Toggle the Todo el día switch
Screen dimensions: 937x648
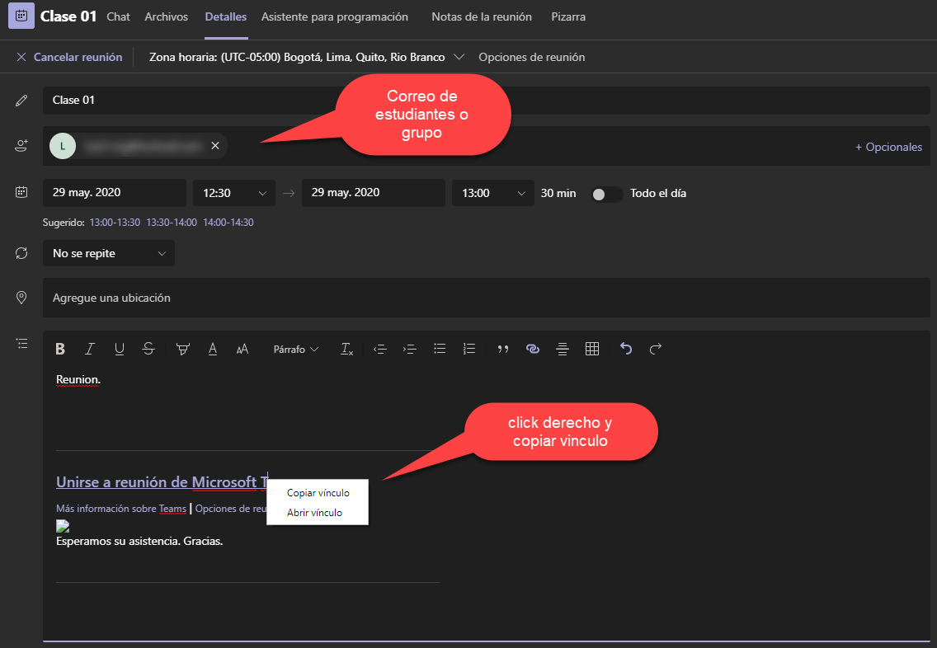click(606, 194)
